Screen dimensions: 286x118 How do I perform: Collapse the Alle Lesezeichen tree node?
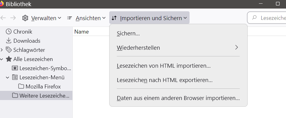pos(2,59)
